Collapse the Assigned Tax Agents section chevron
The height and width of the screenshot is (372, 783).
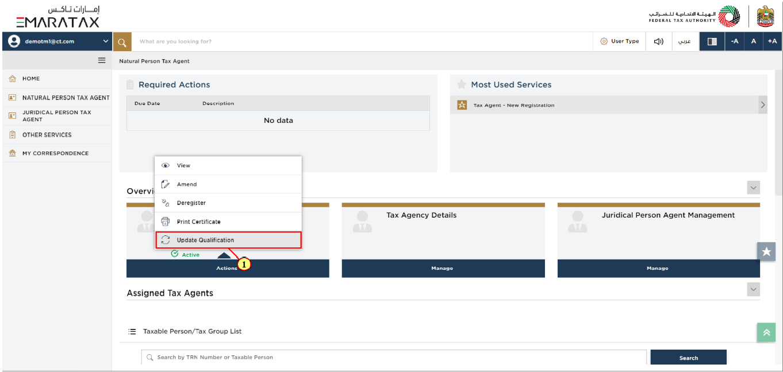(754, 289)
